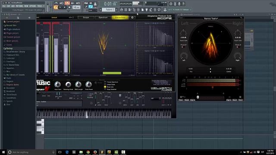Toggle the Draw Line checkbox

point(105,87)
